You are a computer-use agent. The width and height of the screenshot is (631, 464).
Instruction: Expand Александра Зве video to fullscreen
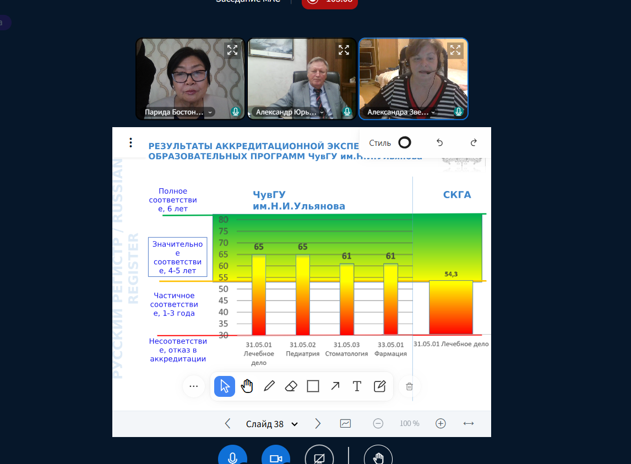455,50
